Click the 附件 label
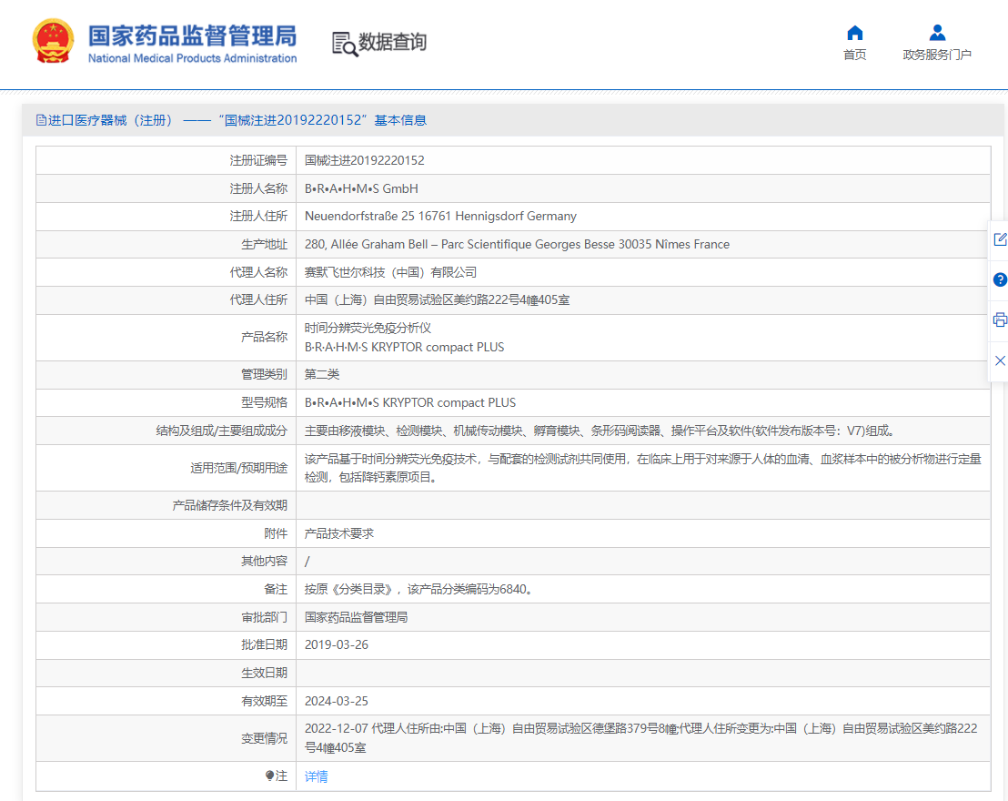The image size is (1008, 801). point(276,533)
